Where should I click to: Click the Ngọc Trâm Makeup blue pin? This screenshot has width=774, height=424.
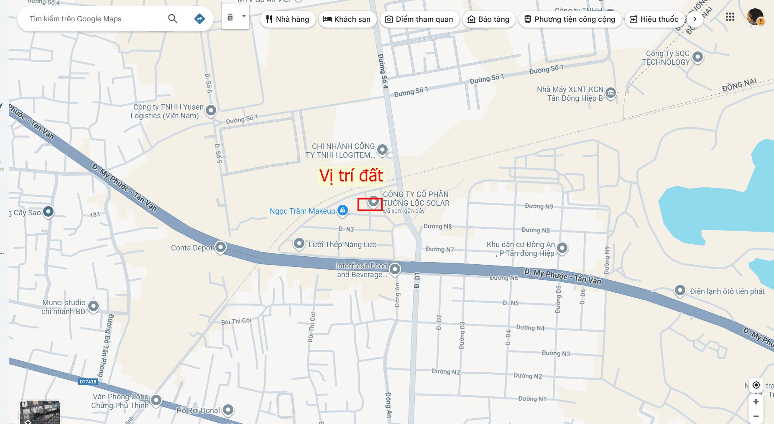pyautogui.click(x=343, y=210)
